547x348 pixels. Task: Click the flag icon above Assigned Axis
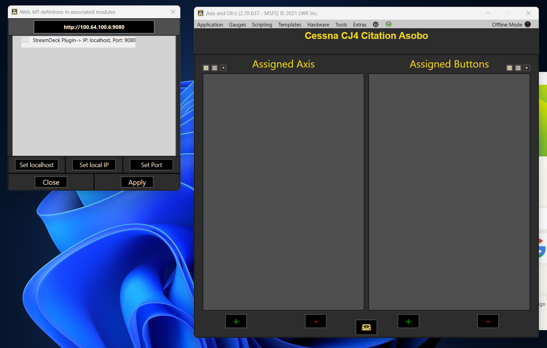(223, 68)
